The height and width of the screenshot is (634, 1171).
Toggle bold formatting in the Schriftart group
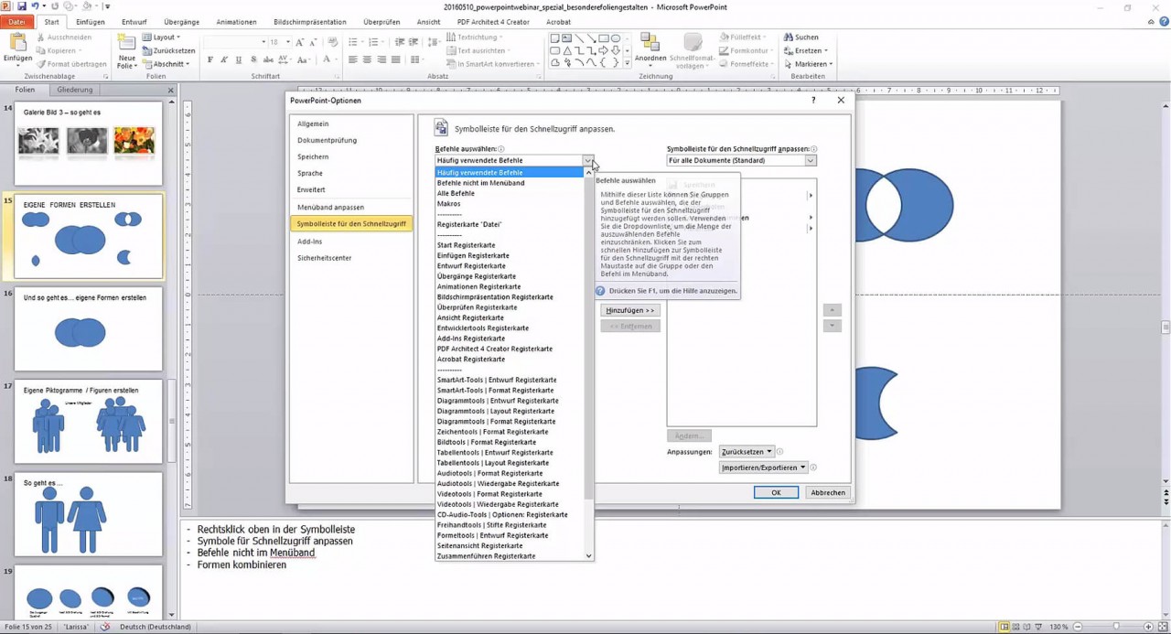[x=210, y=59]
